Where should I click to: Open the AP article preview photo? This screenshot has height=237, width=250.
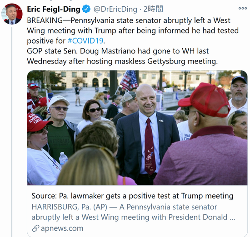point(137,128)
